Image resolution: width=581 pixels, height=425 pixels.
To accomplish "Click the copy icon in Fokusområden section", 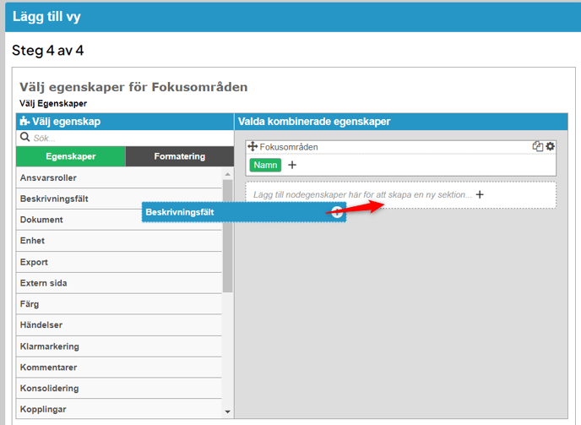I will [537, 147].
